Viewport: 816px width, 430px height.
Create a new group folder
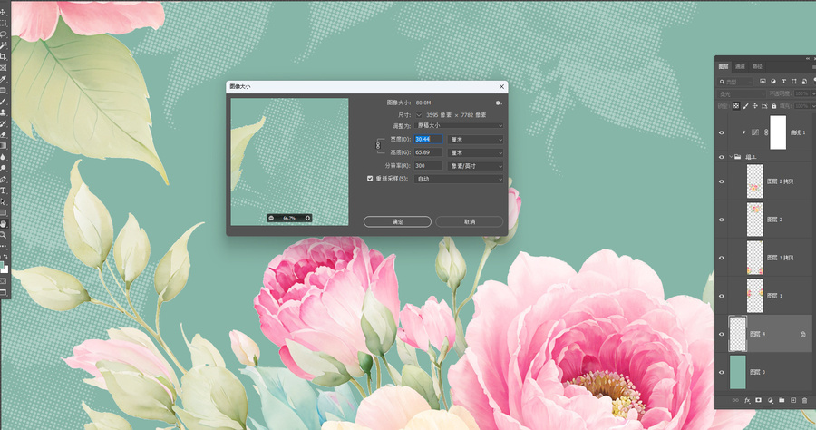coord(782,400)
